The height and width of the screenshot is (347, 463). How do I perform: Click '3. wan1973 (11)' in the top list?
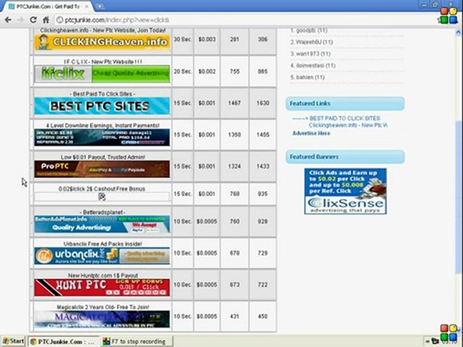coord(310,53)
